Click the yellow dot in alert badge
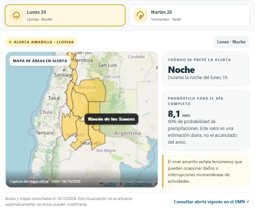Screen dimensions: 255x213 (10, 42)
